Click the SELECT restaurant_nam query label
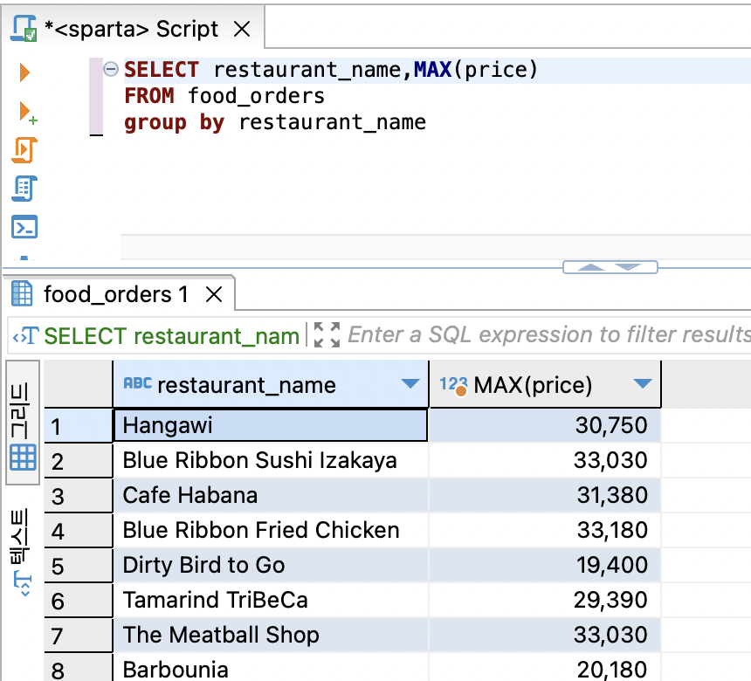Image resolution: width=751 pixels, height=681 pixels. (171, 336)
